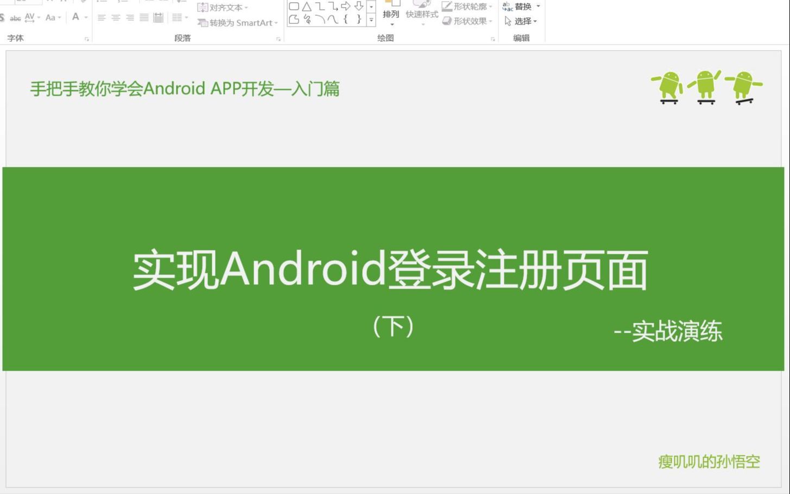Click the author name 瘦叽叽的孙悟空
This screenshot has height=494, width=790.
(x=709, y=461)
